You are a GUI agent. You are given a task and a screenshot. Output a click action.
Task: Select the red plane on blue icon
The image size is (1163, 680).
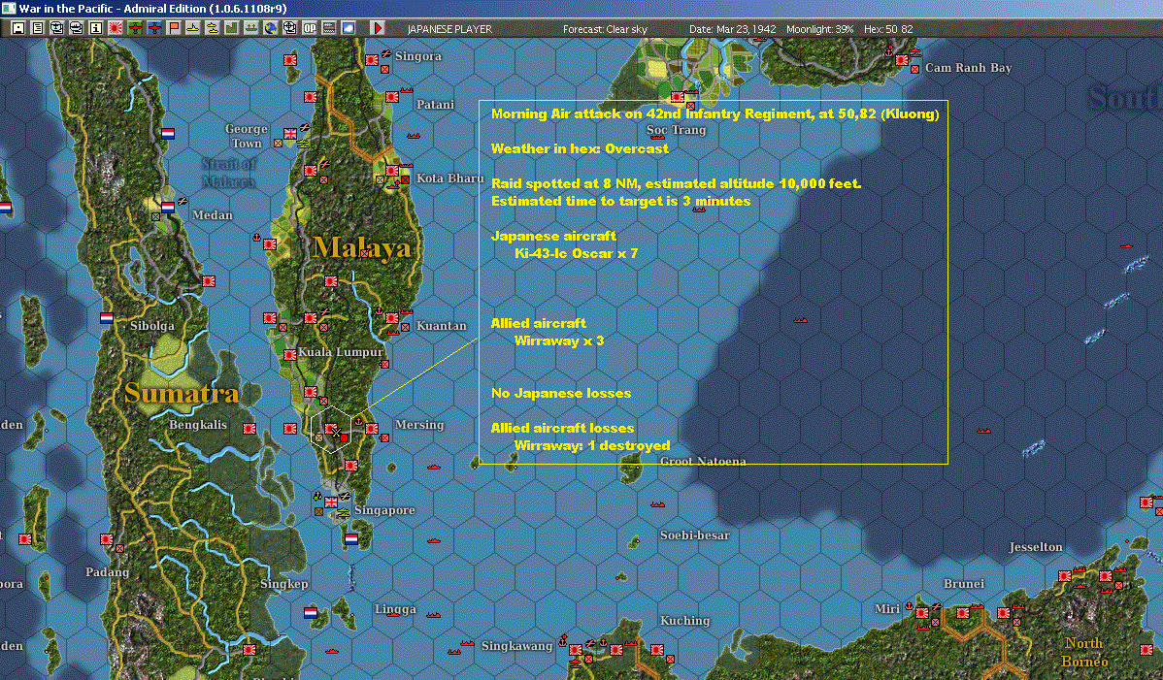pyautogui.click(x=154, y=28)
